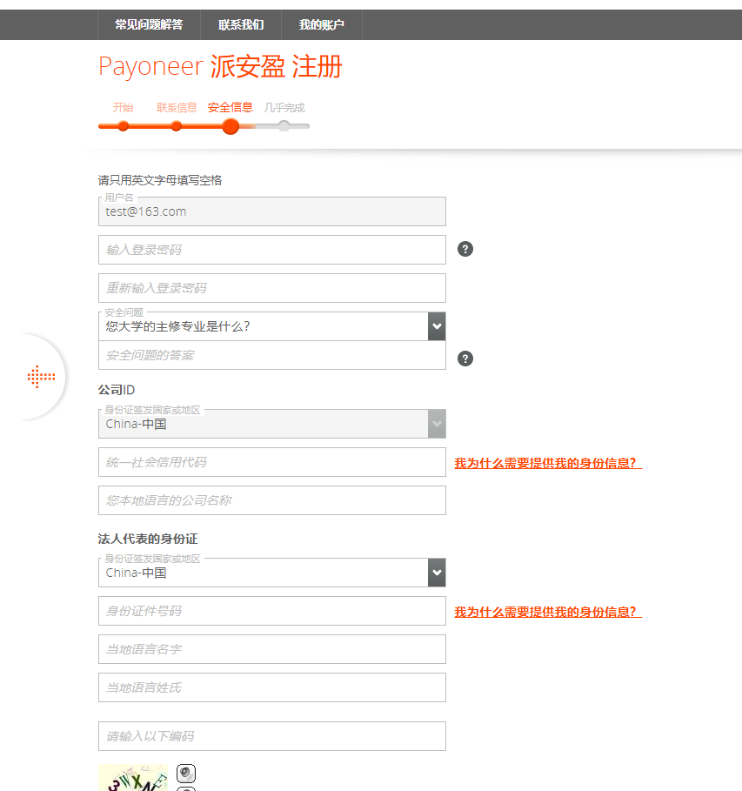This screenshot has height=791, width=742.
Task: Open the 我为什么需要提供我的身份信息 link beside ID number
Action: [x=547, y=611]
